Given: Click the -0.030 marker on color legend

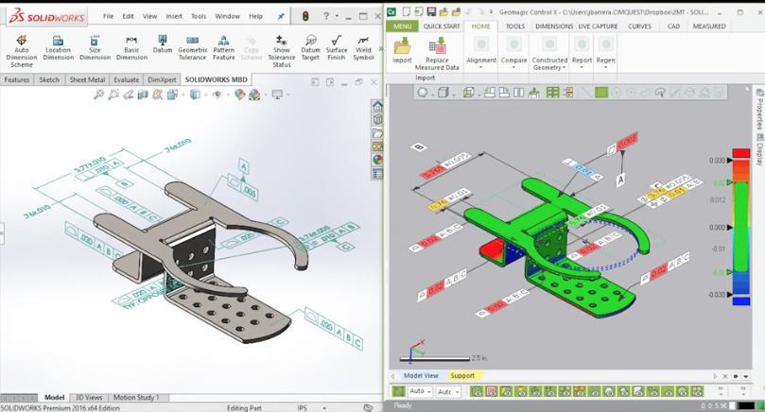Looking at the screenshot, I should pos(729,295).
